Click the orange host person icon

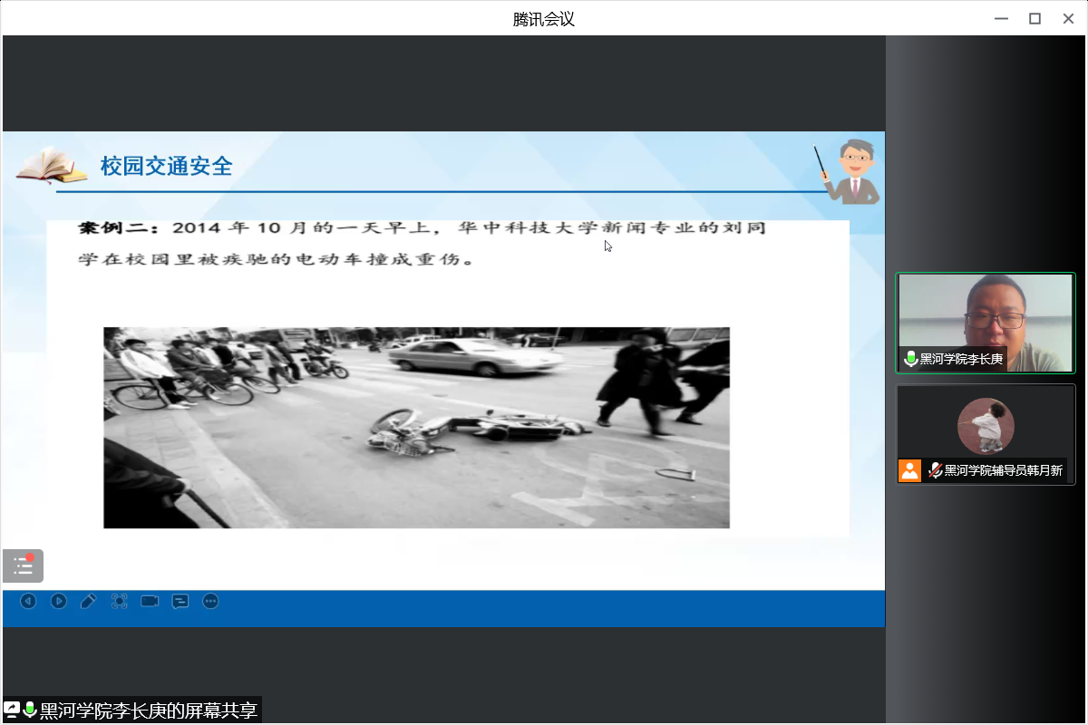[909, 470]
